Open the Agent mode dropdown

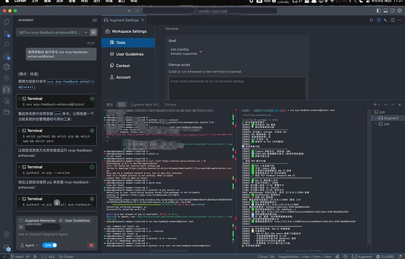pos(29,245)
